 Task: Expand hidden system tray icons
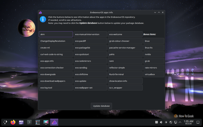pyautogui.click(x=180, y=122)
